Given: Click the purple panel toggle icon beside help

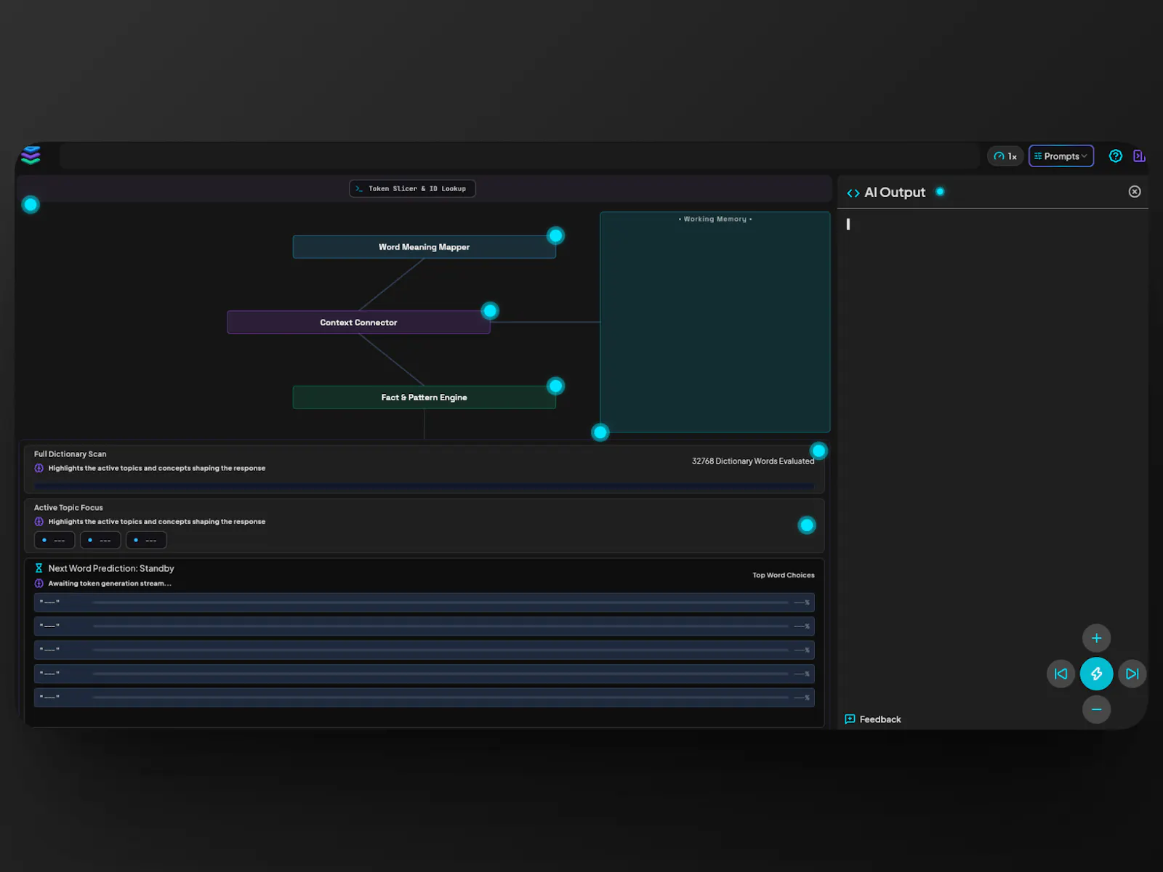Looking at the screenshot, I should pyautogui.click(x=1139, y=156).
